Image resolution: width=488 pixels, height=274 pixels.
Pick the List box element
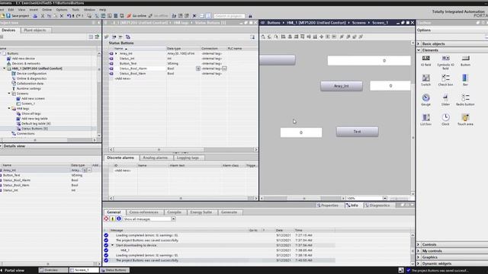point(425,119)
